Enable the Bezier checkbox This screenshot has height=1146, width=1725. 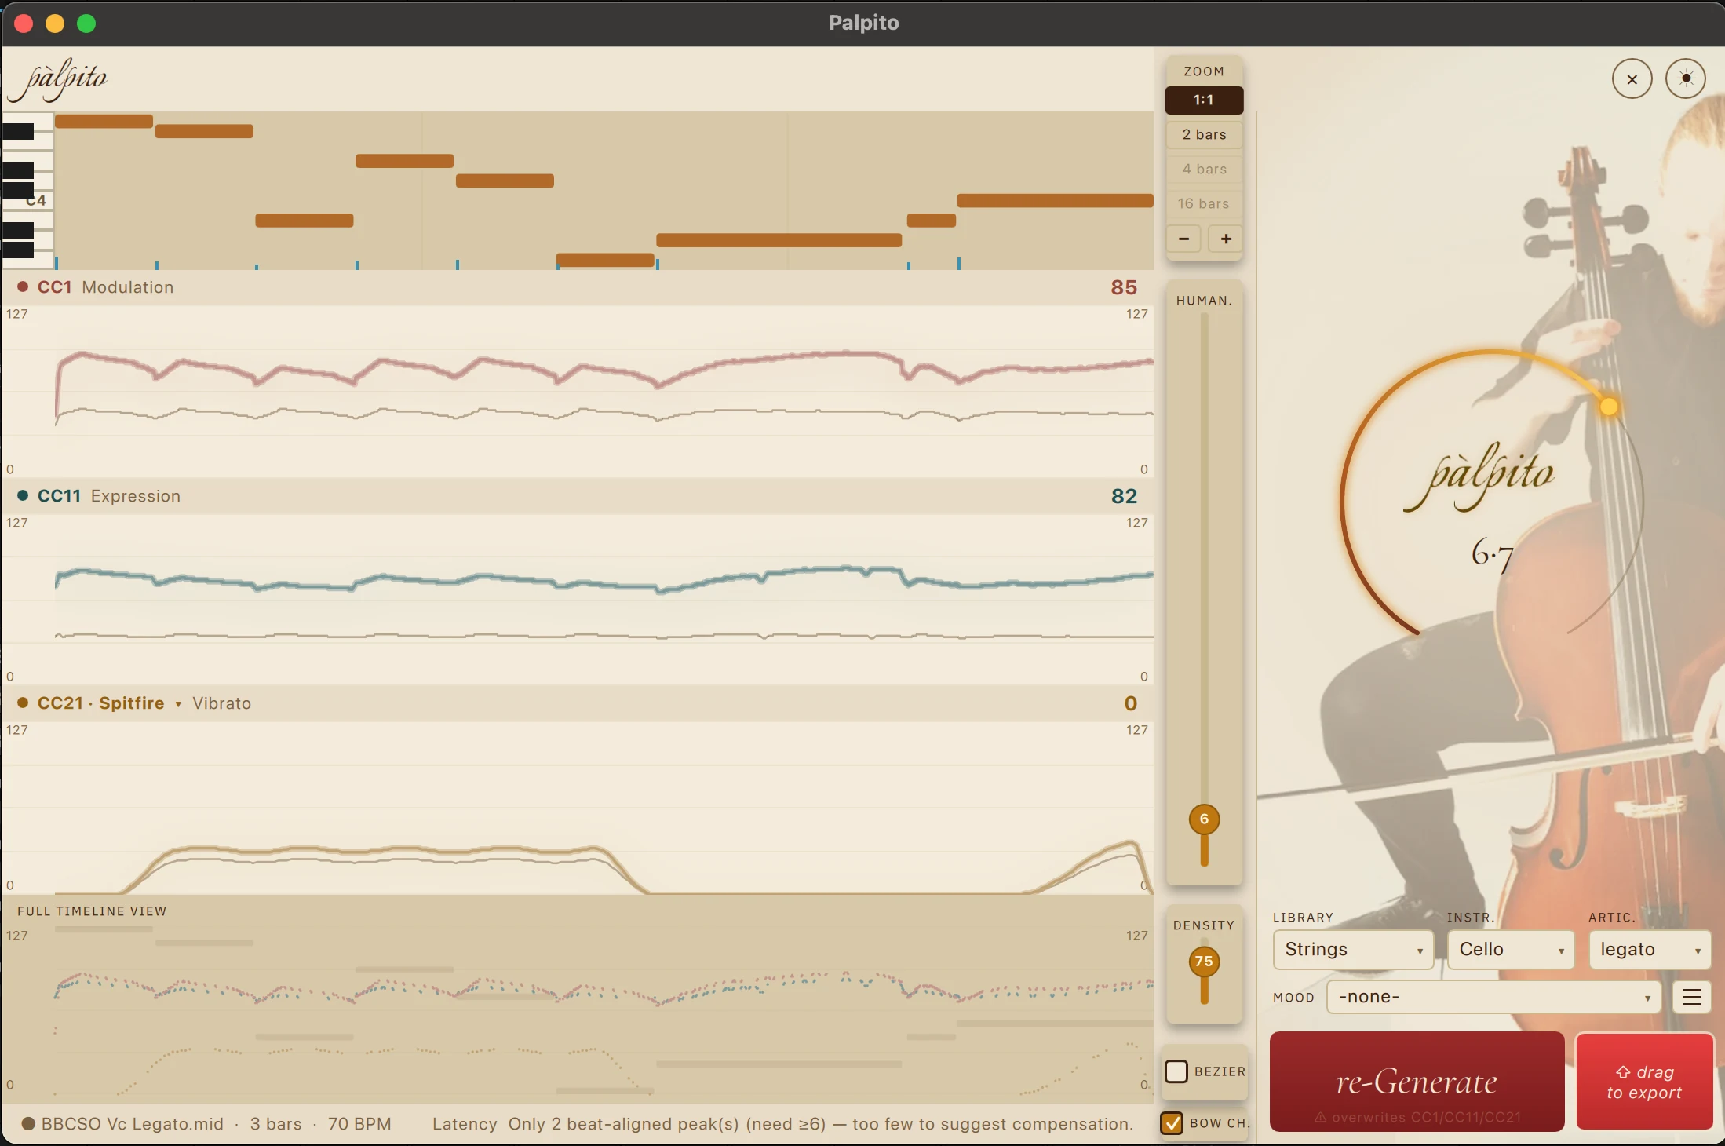coord(1176,1071)
